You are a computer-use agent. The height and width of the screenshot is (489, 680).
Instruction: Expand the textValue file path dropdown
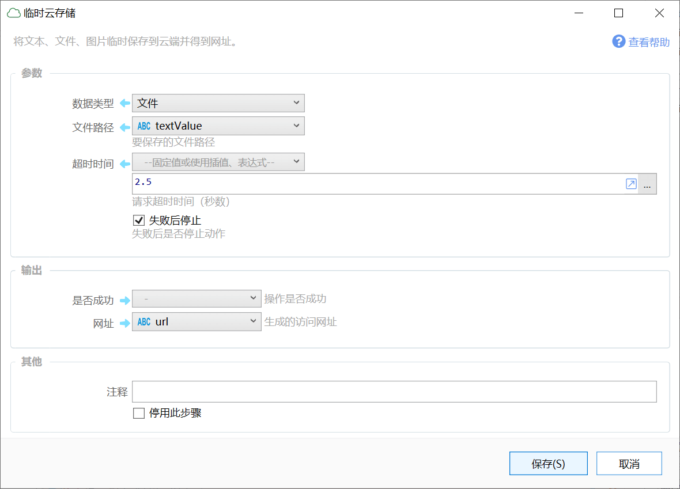click(x=218, y=126)
